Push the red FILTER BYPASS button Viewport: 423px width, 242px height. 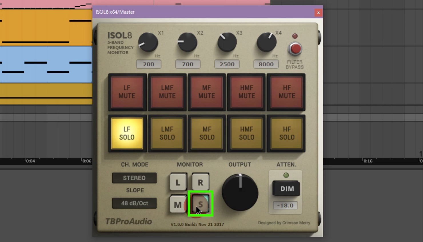point(295,49)
